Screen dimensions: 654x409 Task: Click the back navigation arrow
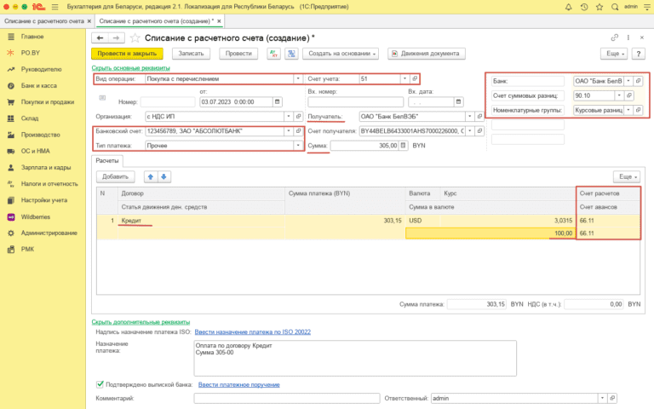pos(100,38)
